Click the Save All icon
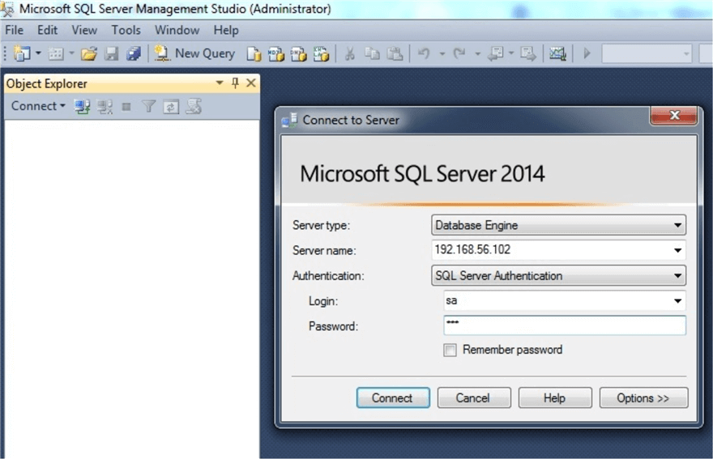Image resolution: width=713 pixels, height=459 pixels. (x=134, y=54)
